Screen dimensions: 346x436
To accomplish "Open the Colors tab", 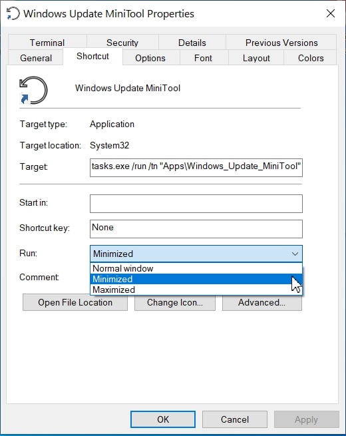I will pyautogui.click(x=311, y=58).
